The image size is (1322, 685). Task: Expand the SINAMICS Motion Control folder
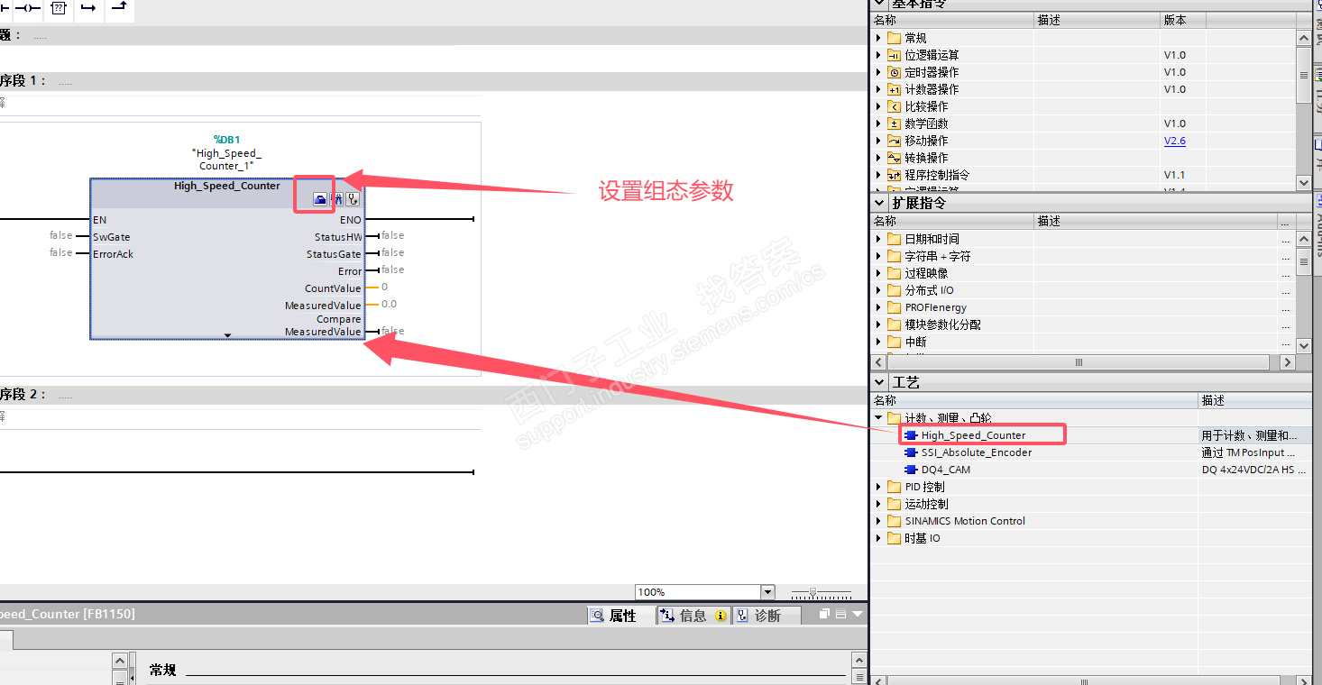pyautogui.click(x=879, y=521)
